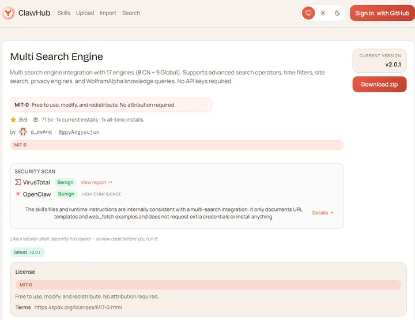Click the 359 stars count
The height and width of the screenshot is (320, 415).
click(22, 119)
